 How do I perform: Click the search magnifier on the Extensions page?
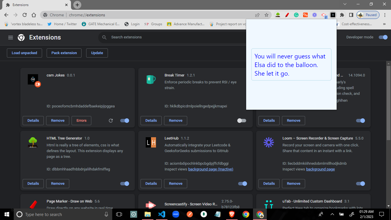(x=104, y=37)
